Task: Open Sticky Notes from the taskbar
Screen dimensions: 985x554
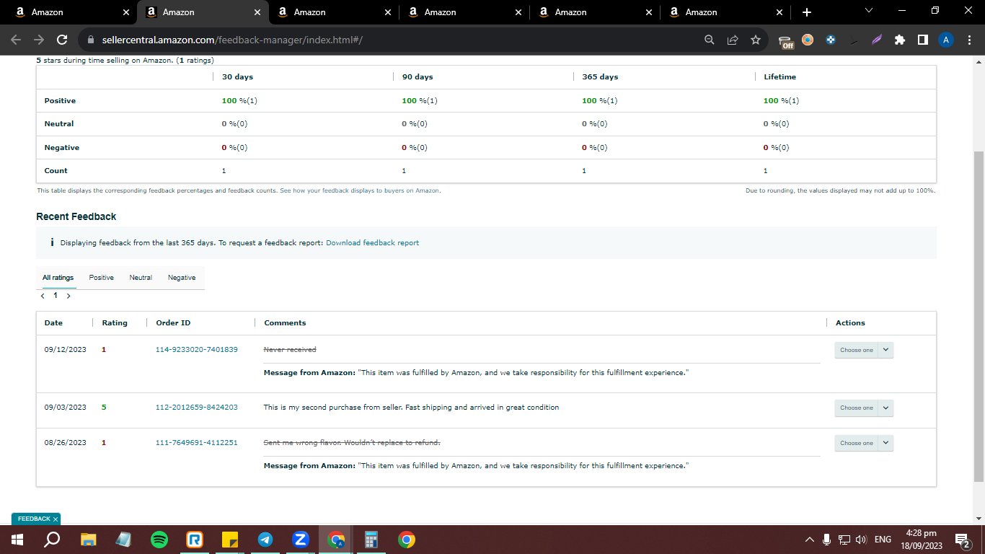Action: 230,539
